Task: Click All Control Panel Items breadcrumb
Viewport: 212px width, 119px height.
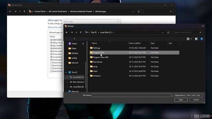Action: point(58,12)
